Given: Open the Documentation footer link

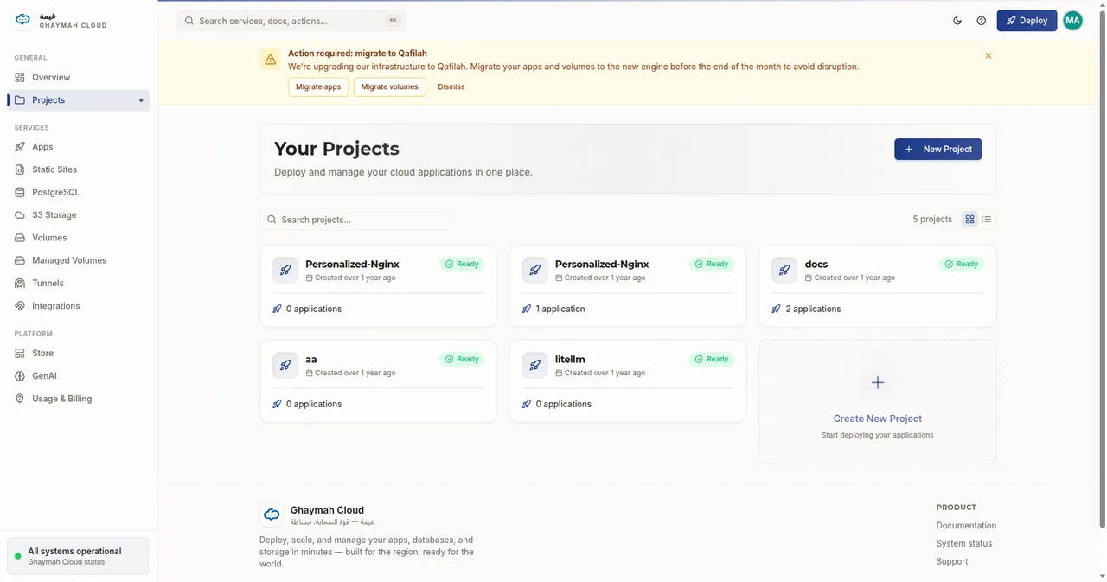Looking at the screenshot, I should click(966, 526).
